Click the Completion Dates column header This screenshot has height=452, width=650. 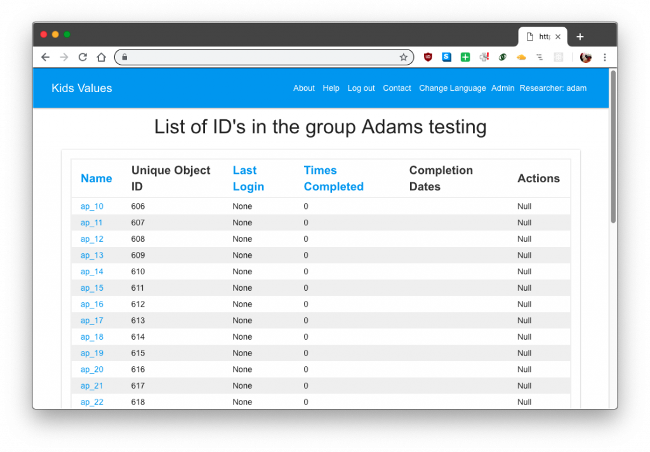click(x=441, y=178)
